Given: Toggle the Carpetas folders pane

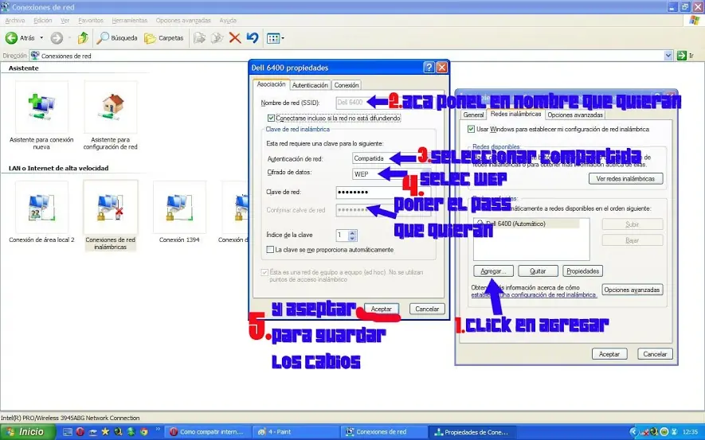Looking at the screenshot, I should (164, 38).
